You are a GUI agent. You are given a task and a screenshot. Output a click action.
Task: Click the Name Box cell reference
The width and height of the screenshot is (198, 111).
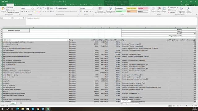tap(6, 18)
